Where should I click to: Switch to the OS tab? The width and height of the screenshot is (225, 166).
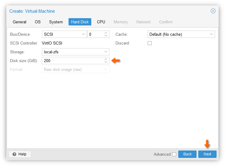tap(38, 22)
